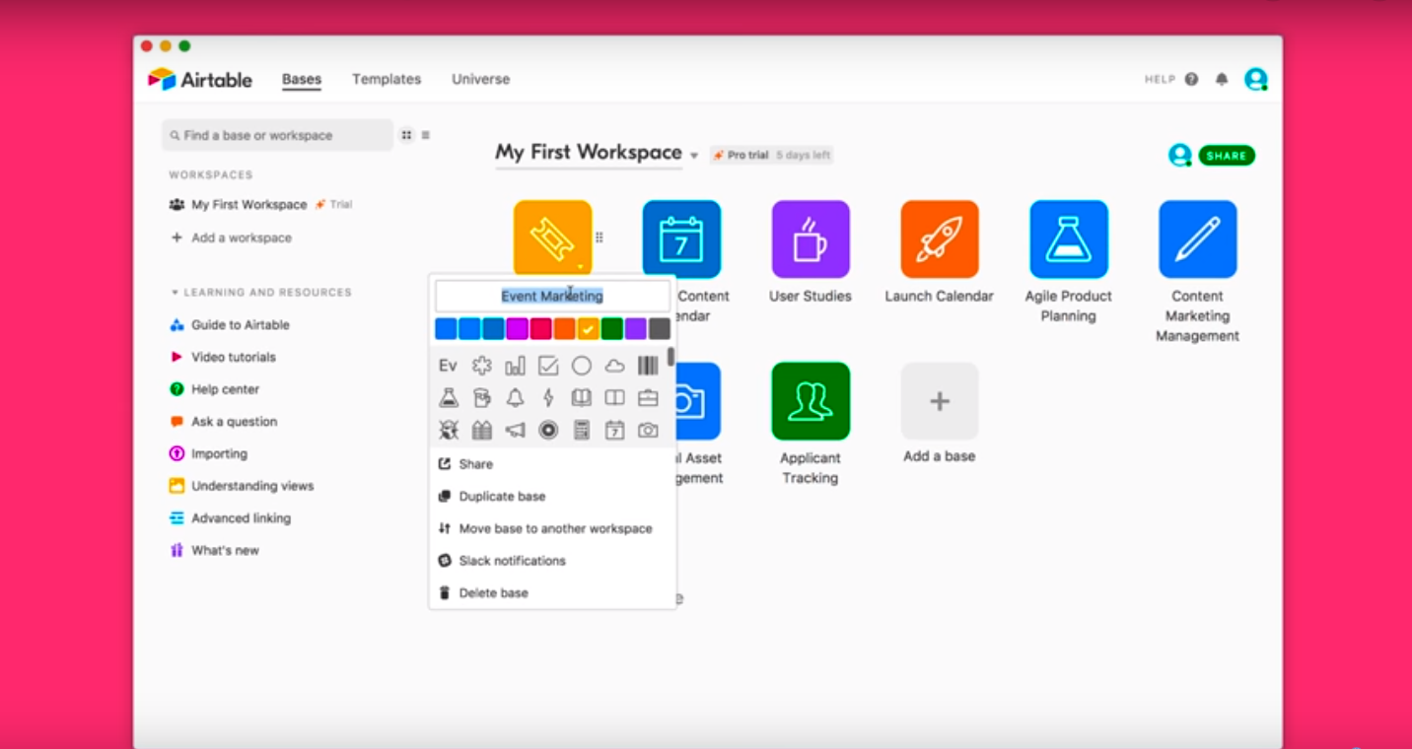Set base color to magenta swatch
1412x749 pixels.
518,329
